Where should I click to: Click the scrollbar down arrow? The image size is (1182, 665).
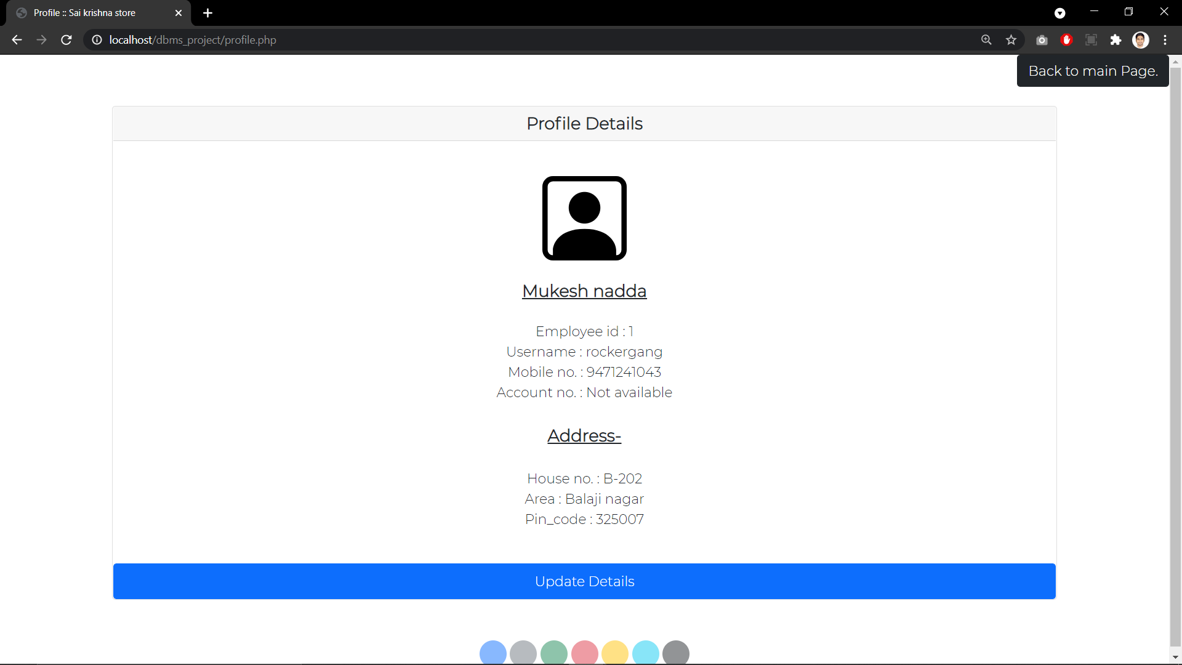click(x=1175, y=658)
